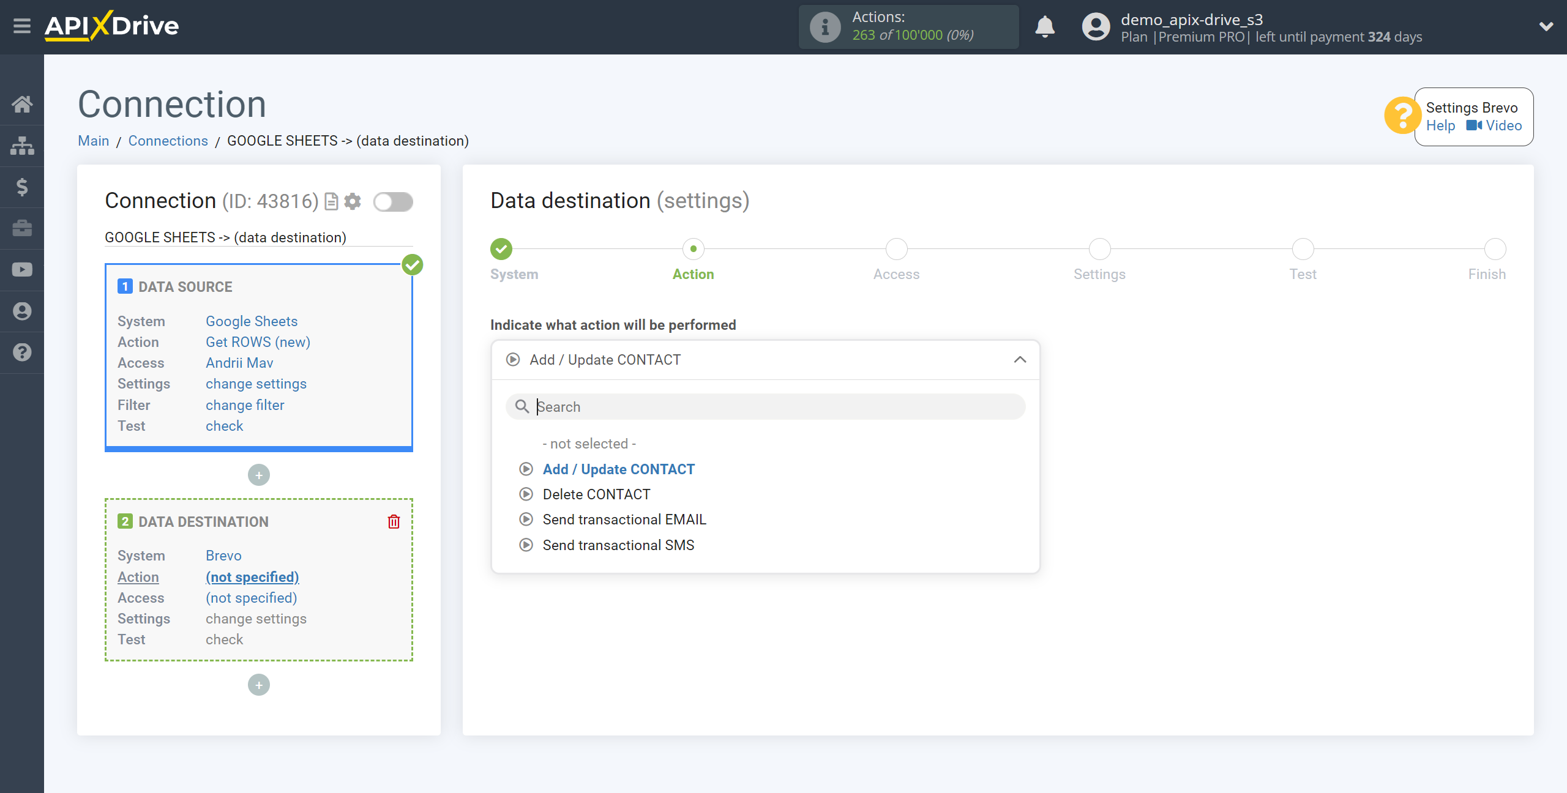Click the destination Action label
Viewport: 1567px width, 793px height.
pos(138,577)
